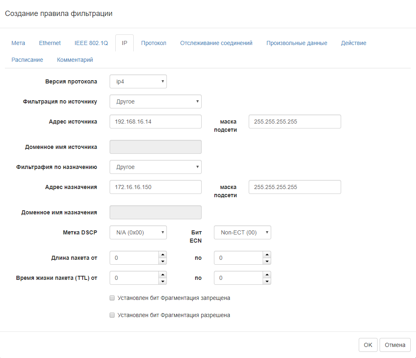416x358 pixels.
Task: Open the 'Метка DSCP' dropdown
Action: [x=138, y=232]
